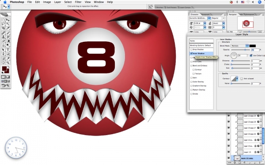Select the Brush tool

[8, 33]
